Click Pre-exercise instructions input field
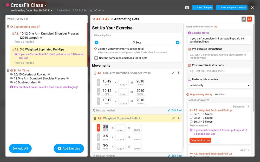The width and height of the screenshot is (260, 162). [x=219, y=56]
